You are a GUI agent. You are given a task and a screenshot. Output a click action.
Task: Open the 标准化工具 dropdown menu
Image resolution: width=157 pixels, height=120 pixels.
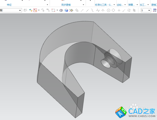(x=114, y=5)
